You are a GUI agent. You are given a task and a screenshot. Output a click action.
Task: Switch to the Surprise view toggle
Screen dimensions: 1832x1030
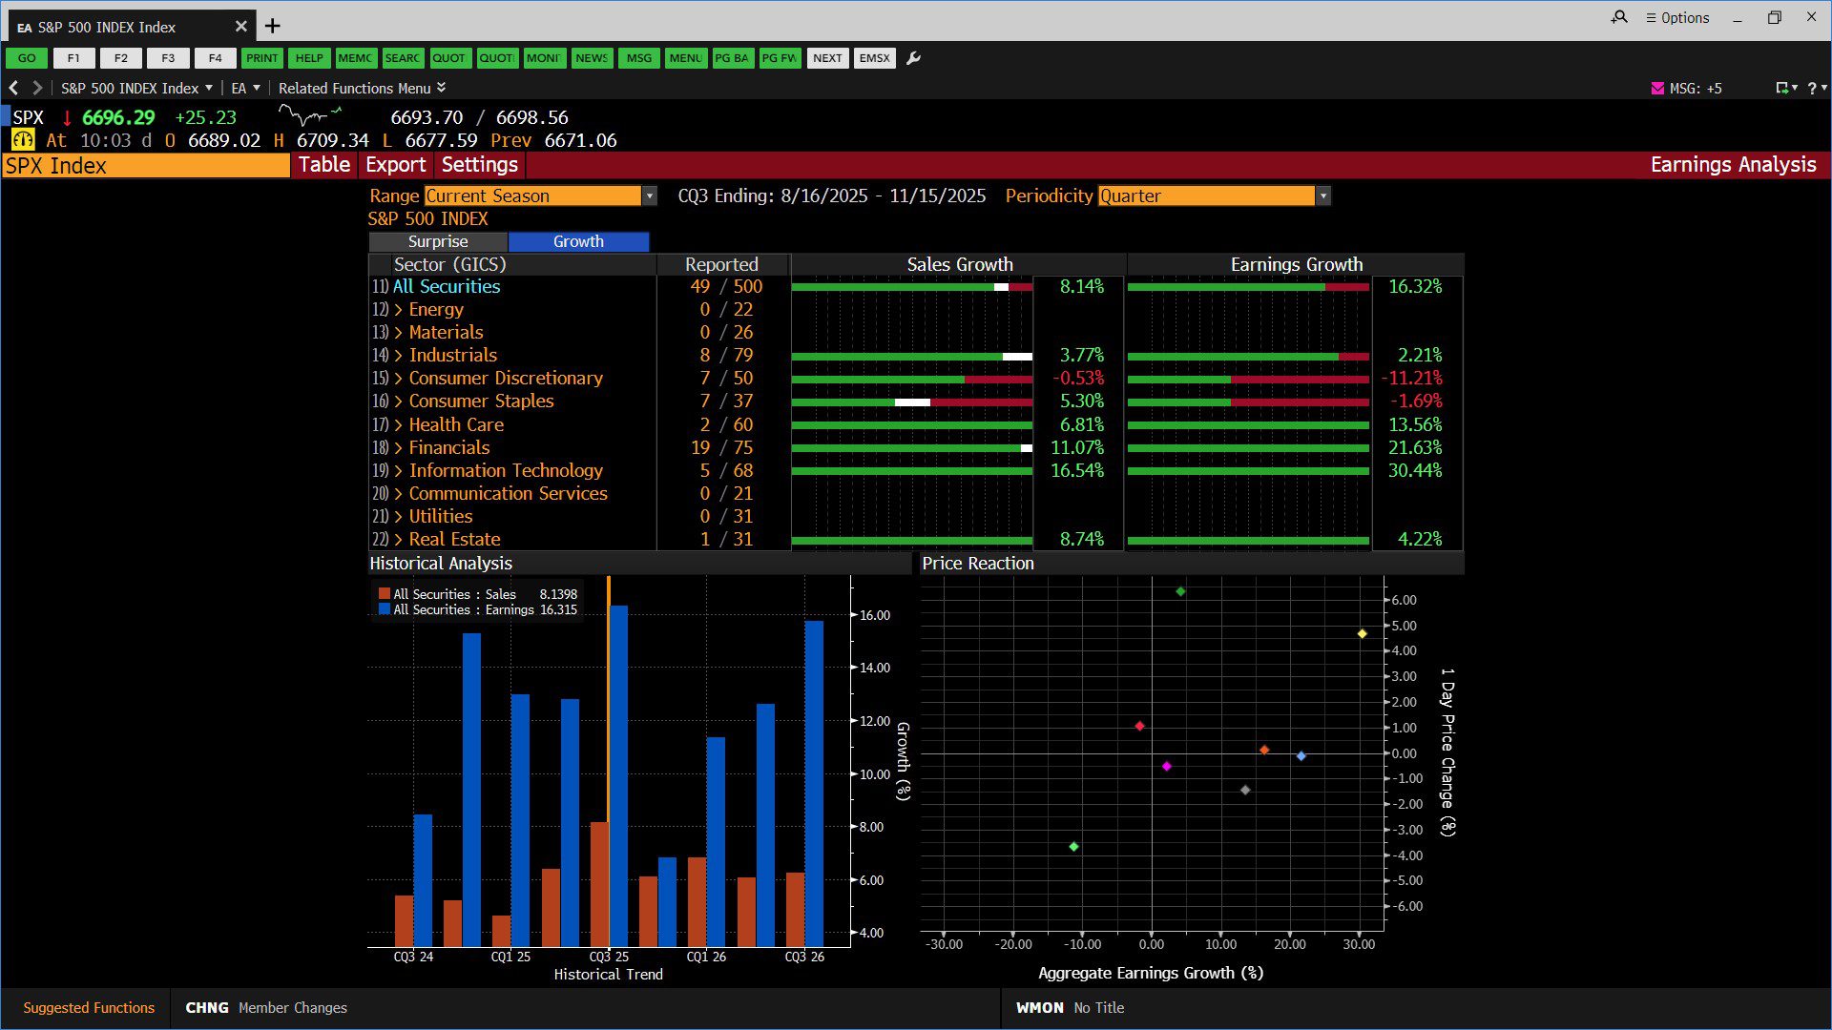pos(438,241)
